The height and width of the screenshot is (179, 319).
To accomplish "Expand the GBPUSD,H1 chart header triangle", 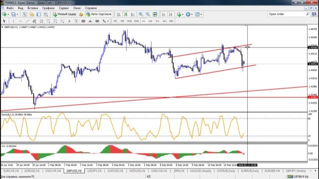I will click(2, 27).
